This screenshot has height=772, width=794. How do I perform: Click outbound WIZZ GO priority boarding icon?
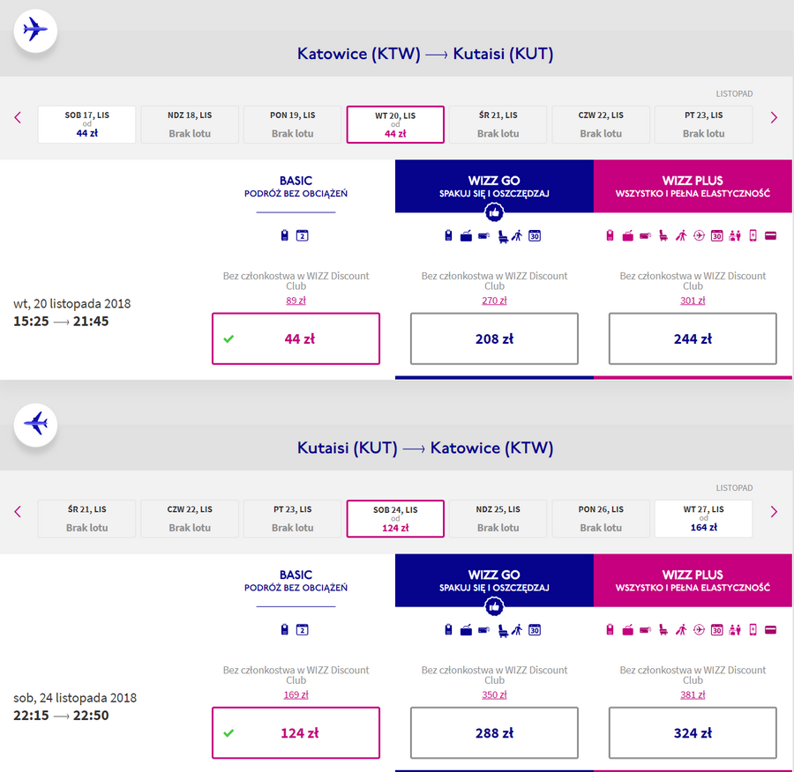[x=517, y=235]
